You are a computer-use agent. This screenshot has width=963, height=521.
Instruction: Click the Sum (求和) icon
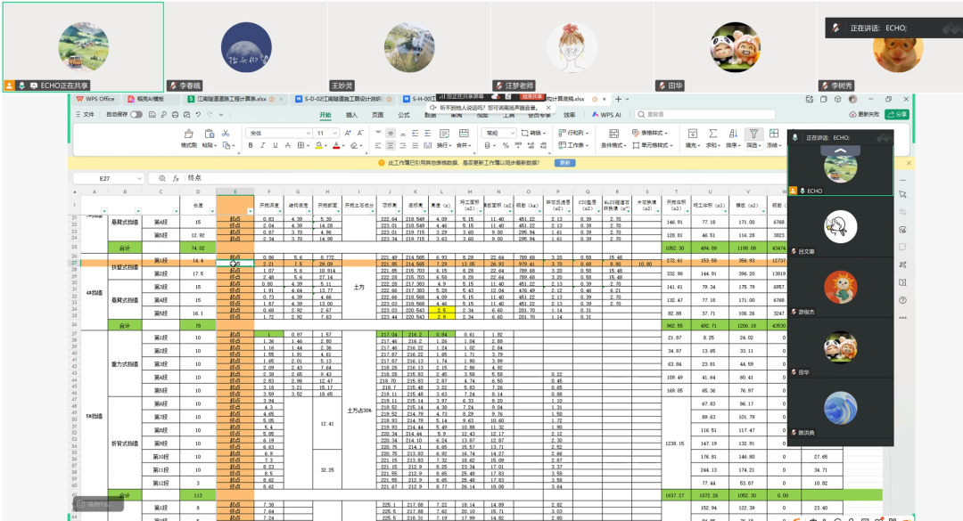[x=711, y=134]
